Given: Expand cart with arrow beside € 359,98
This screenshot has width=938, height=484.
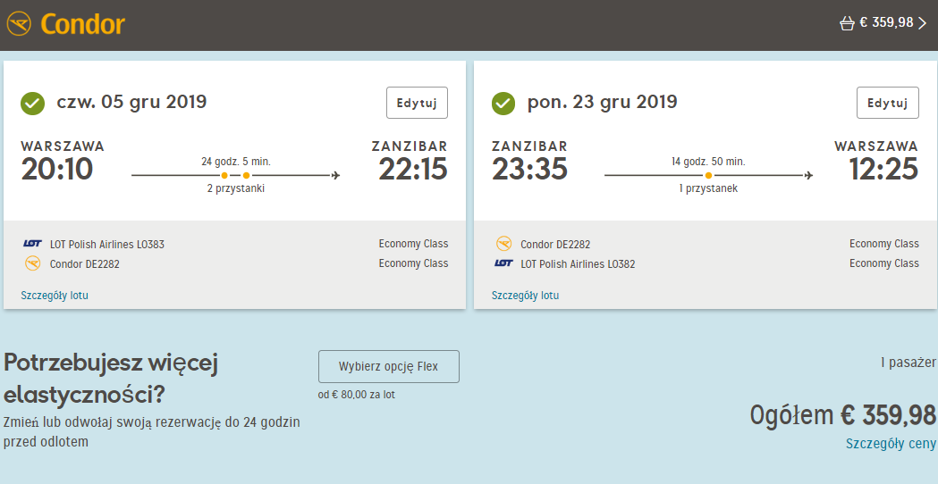Looking at the screenshot, I should 923,23.
